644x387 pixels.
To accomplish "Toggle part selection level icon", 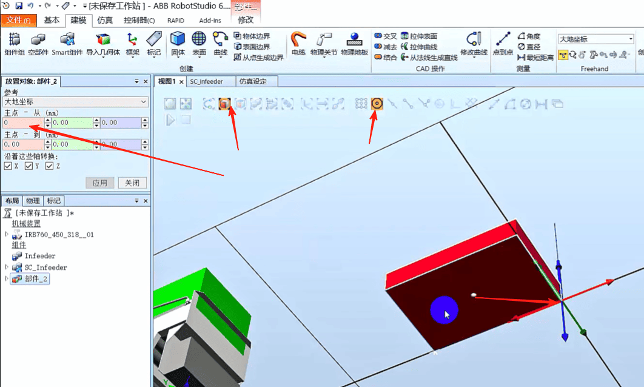I will [224, 104].
